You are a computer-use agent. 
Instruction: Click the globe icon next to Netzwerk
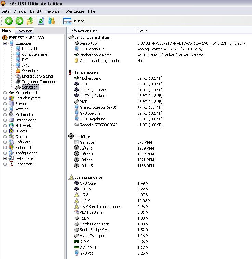(x=11, y=126)
